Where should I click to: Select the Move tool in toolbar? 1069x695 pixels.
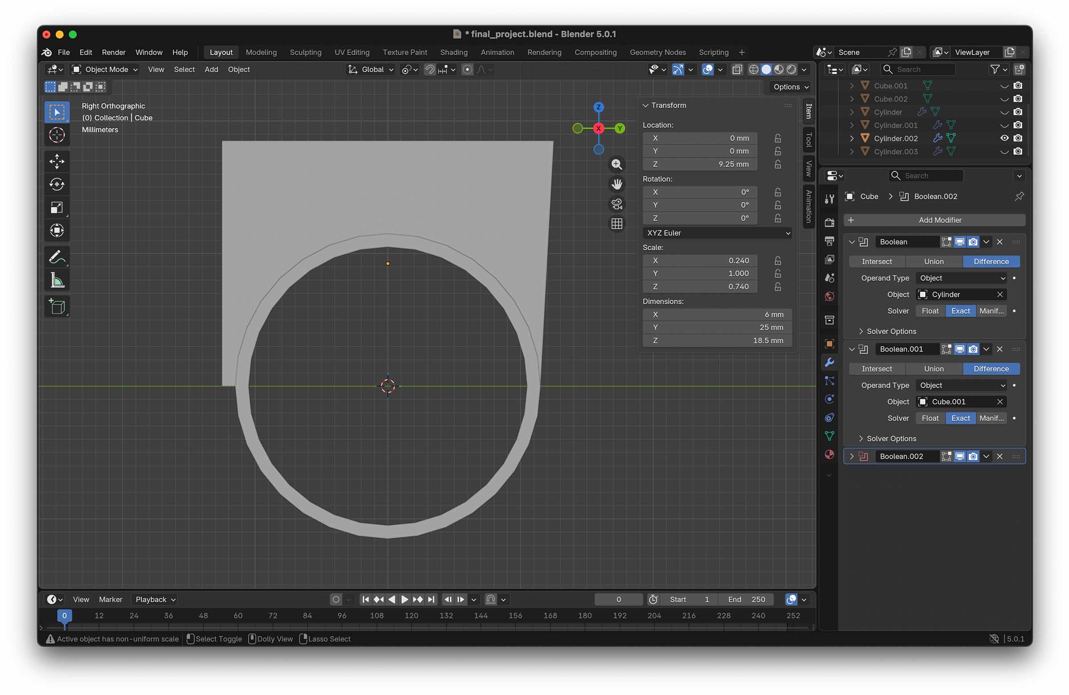(x=57, y=162)
